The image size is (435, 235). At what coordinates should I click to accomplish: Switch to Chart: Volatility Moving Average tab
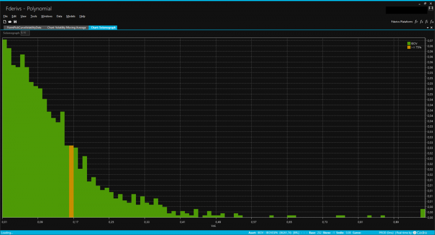point(67,27)
